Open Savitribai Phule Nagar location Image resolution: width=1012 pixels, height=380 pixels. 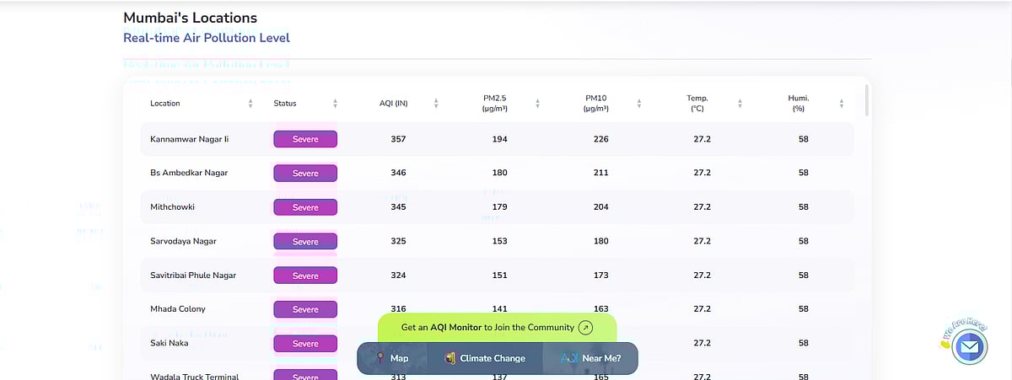click(193, 276)
